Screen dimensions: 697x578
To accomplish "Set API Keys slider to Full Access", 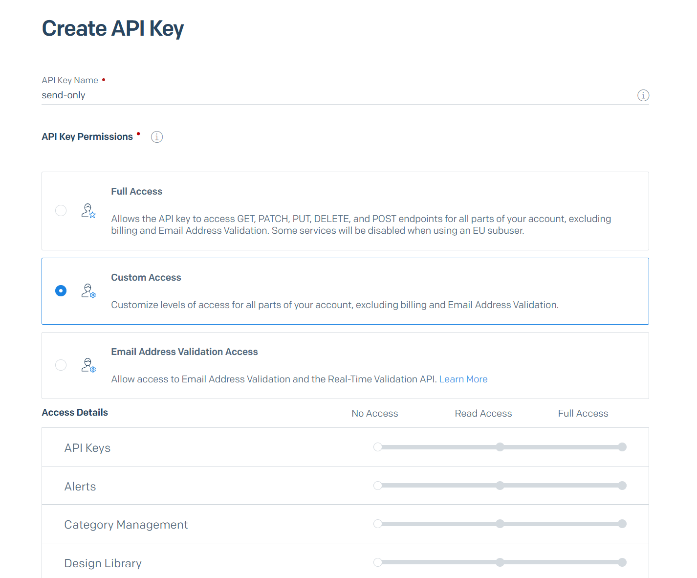I will 622,447.
